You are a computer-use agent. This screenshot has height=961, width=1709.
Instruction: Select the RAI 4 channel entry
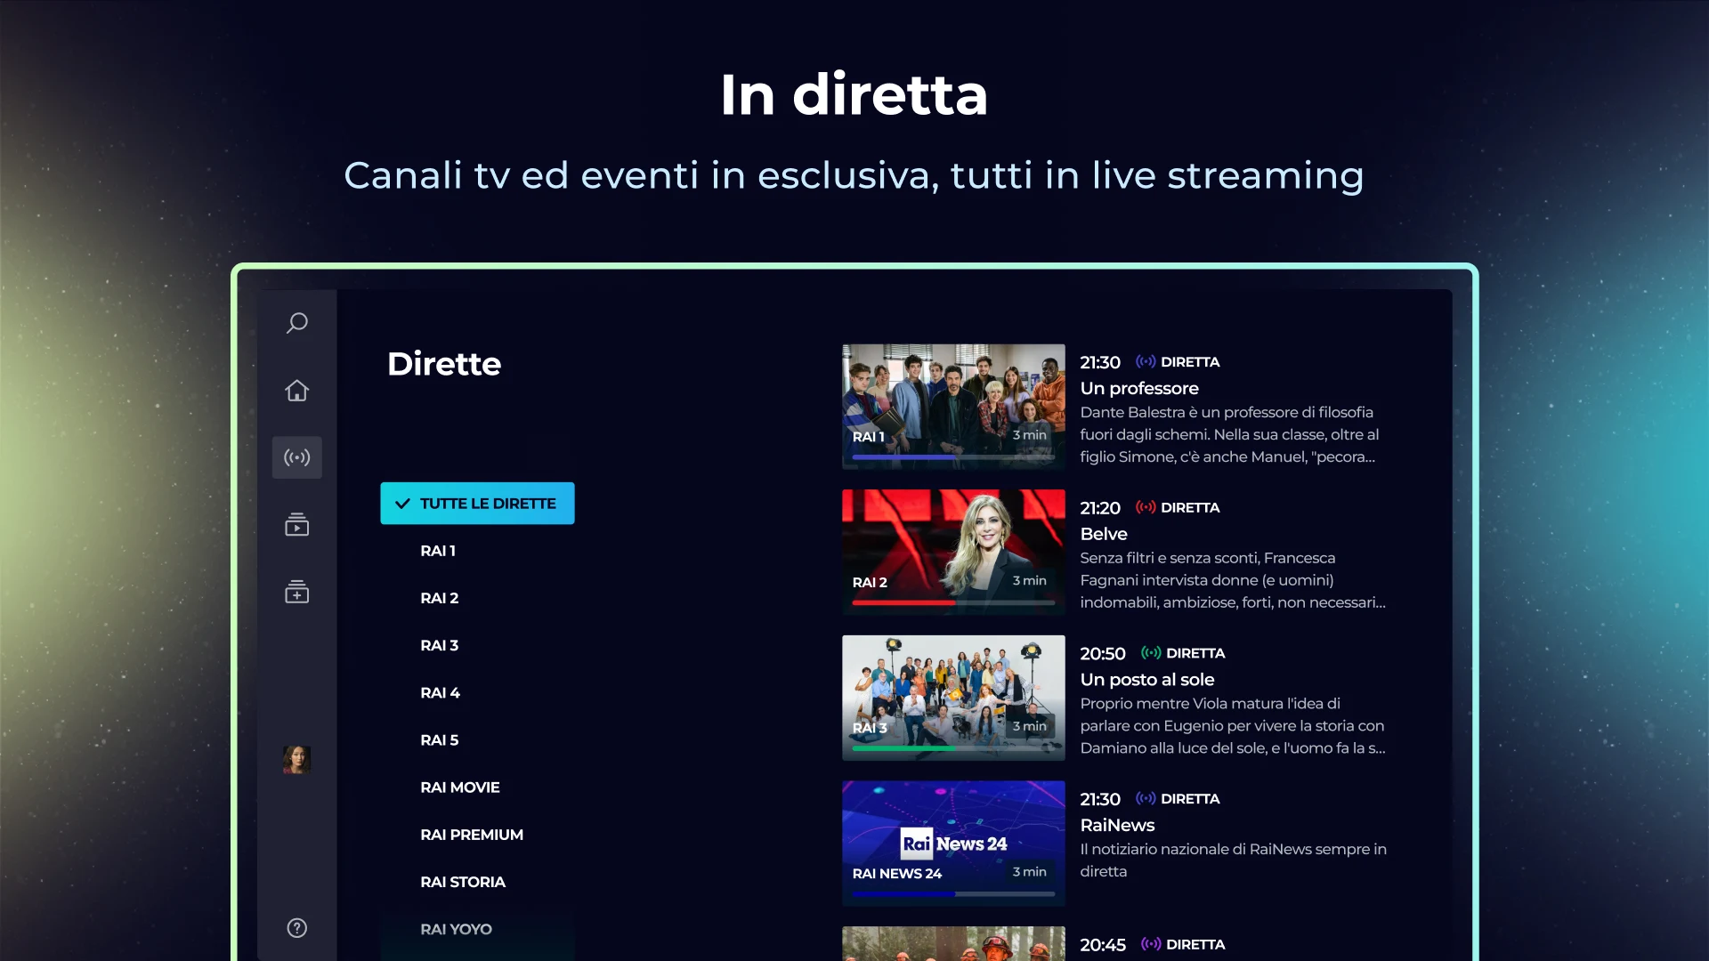click(440, 692)
